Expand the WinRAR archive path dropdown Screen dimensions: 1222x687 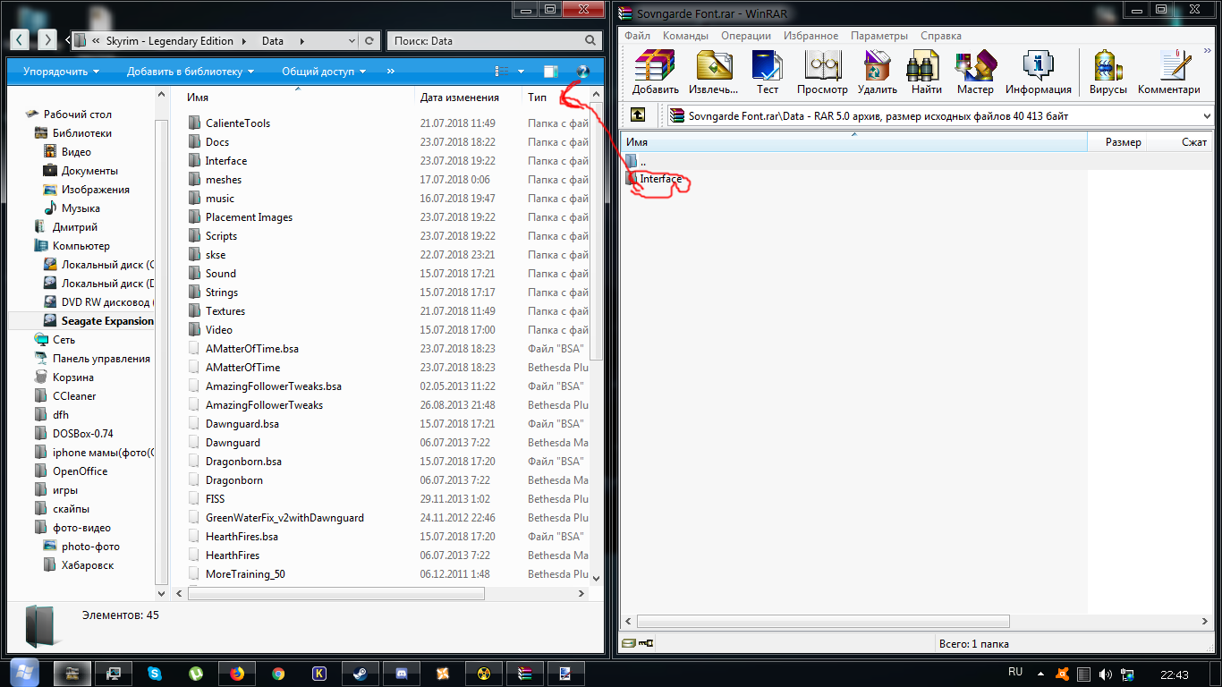1208,115
